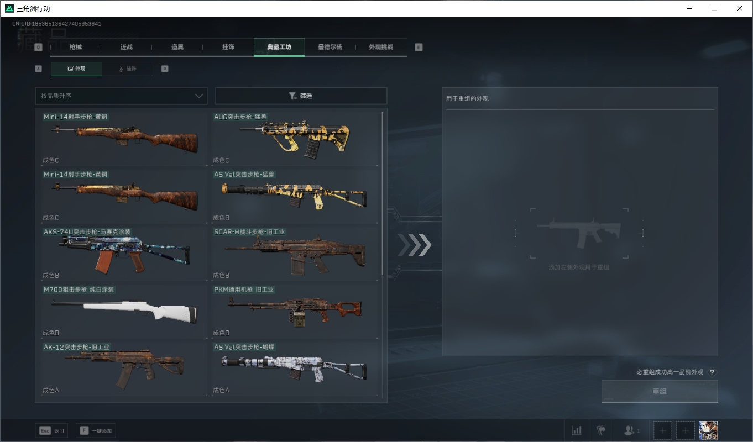
Task: Click the first empty squad slot plus icon
Action: (x=663, y=430)
